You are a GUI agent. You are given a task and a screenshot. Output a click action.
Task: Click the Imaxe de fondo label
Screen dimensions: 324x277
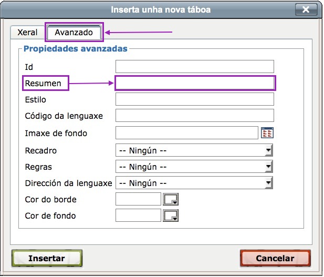pyautogui.click(x=56, y=134)
